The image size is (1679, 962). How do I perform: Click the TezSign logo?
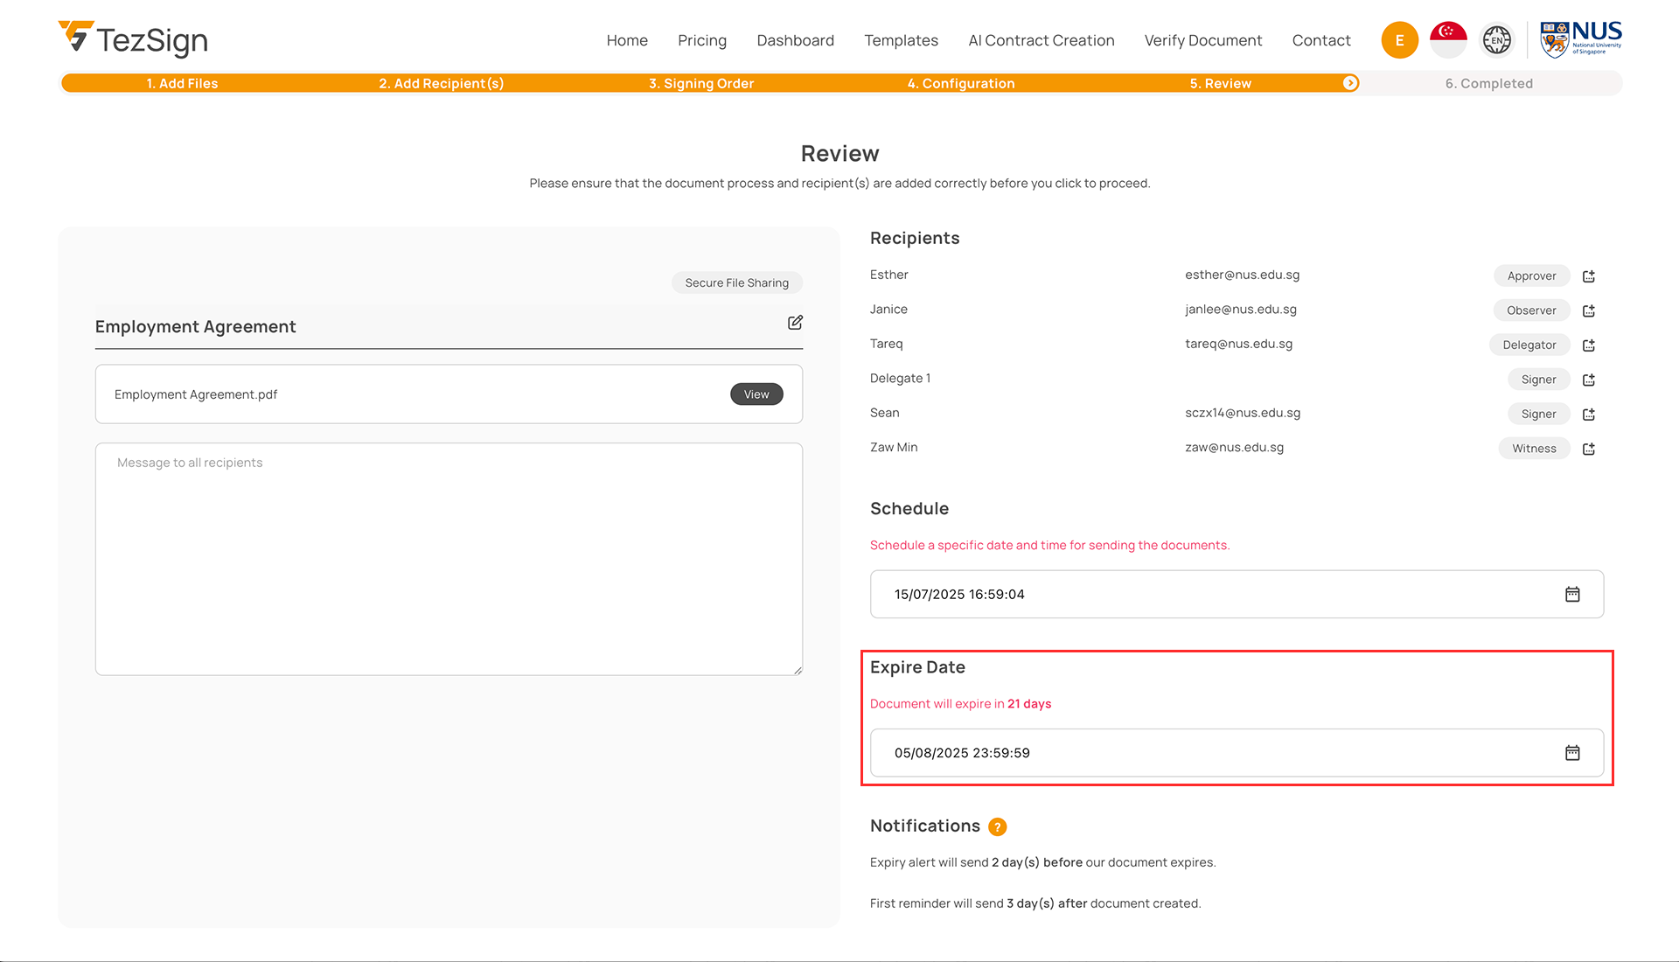[133, 39]
